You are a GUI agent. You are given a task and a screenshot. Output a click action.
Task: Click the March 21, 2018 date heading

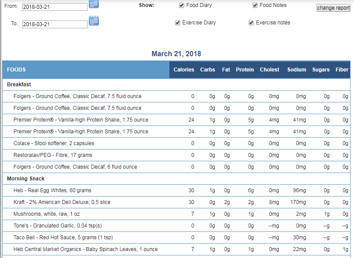coord(176,54)
